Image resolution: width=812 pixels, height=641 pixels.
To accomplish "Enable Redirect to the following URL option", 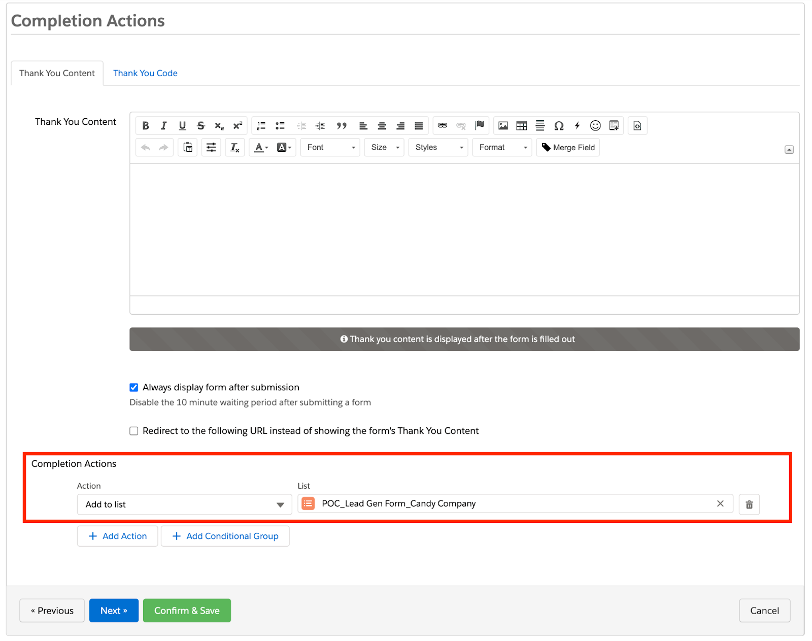I will (x=134, y=431).
